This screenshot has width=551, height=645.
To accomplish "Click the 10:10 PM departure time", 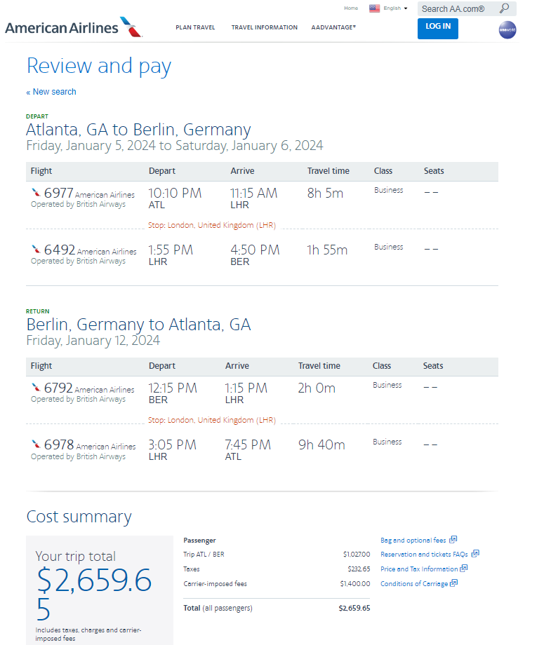I will 175,193.
